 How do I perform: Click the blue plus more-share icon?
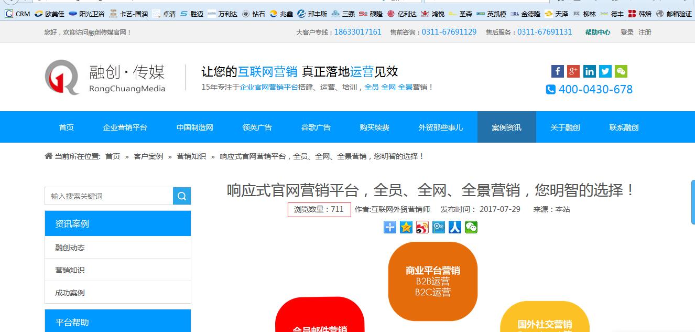pyautogui.click(x=390, y=227)
